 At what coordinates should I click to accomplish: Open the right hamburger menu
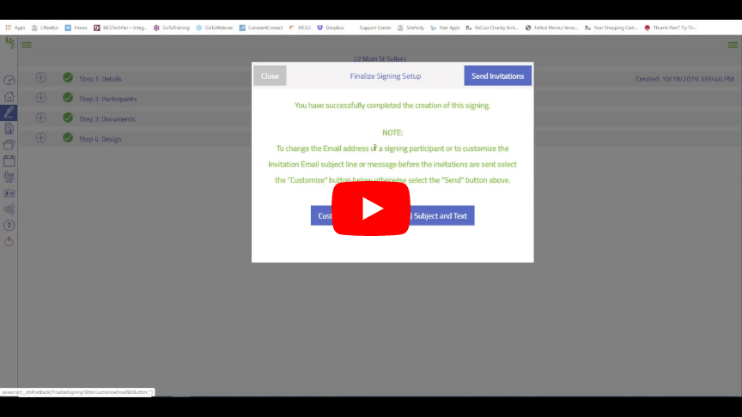(733, 45)
